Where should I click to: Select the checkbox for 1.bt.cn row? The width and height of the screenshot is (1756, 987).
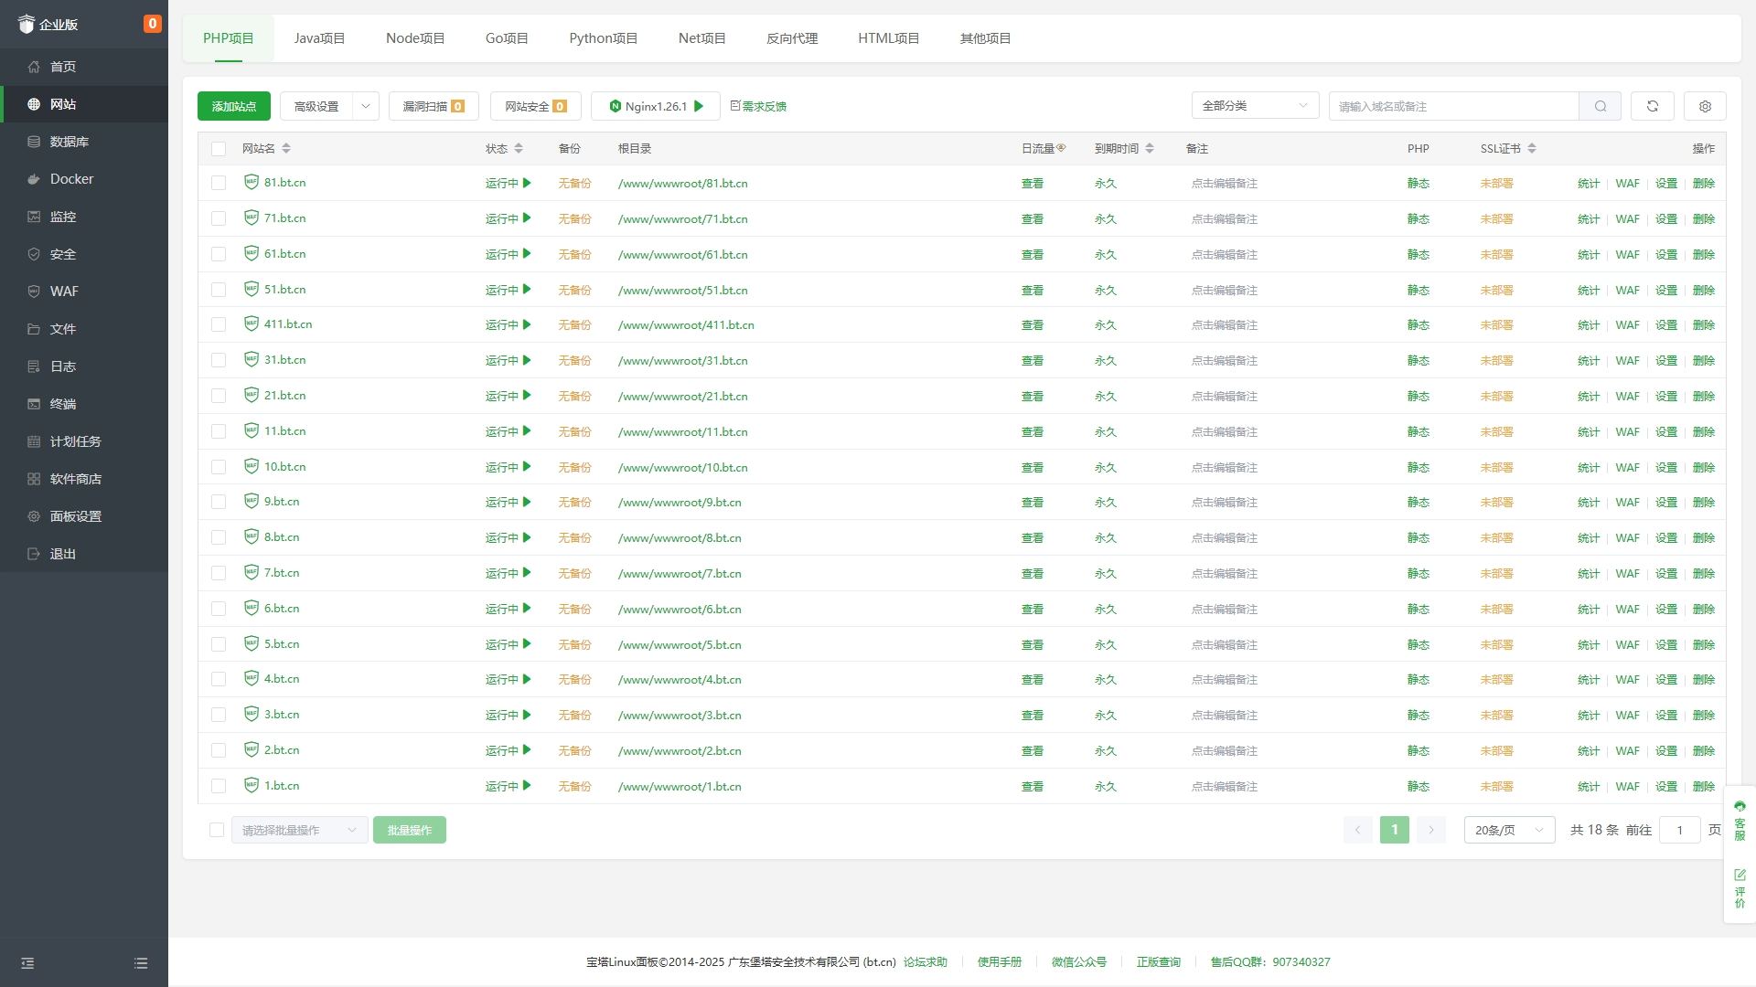click(219, 786)
